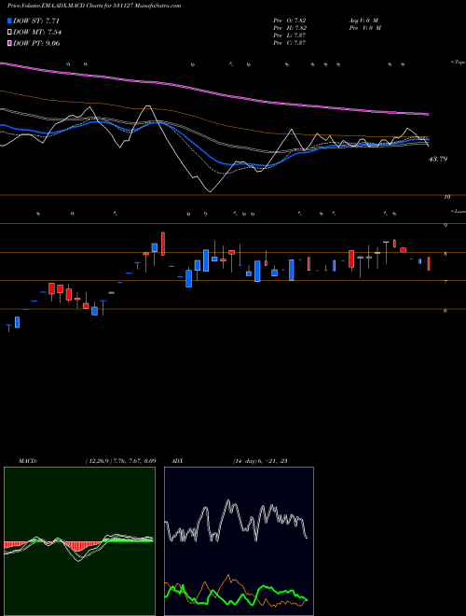Open the ADX indicator chart panel
The height and width of the screenshot is (616, 466).
239,541
